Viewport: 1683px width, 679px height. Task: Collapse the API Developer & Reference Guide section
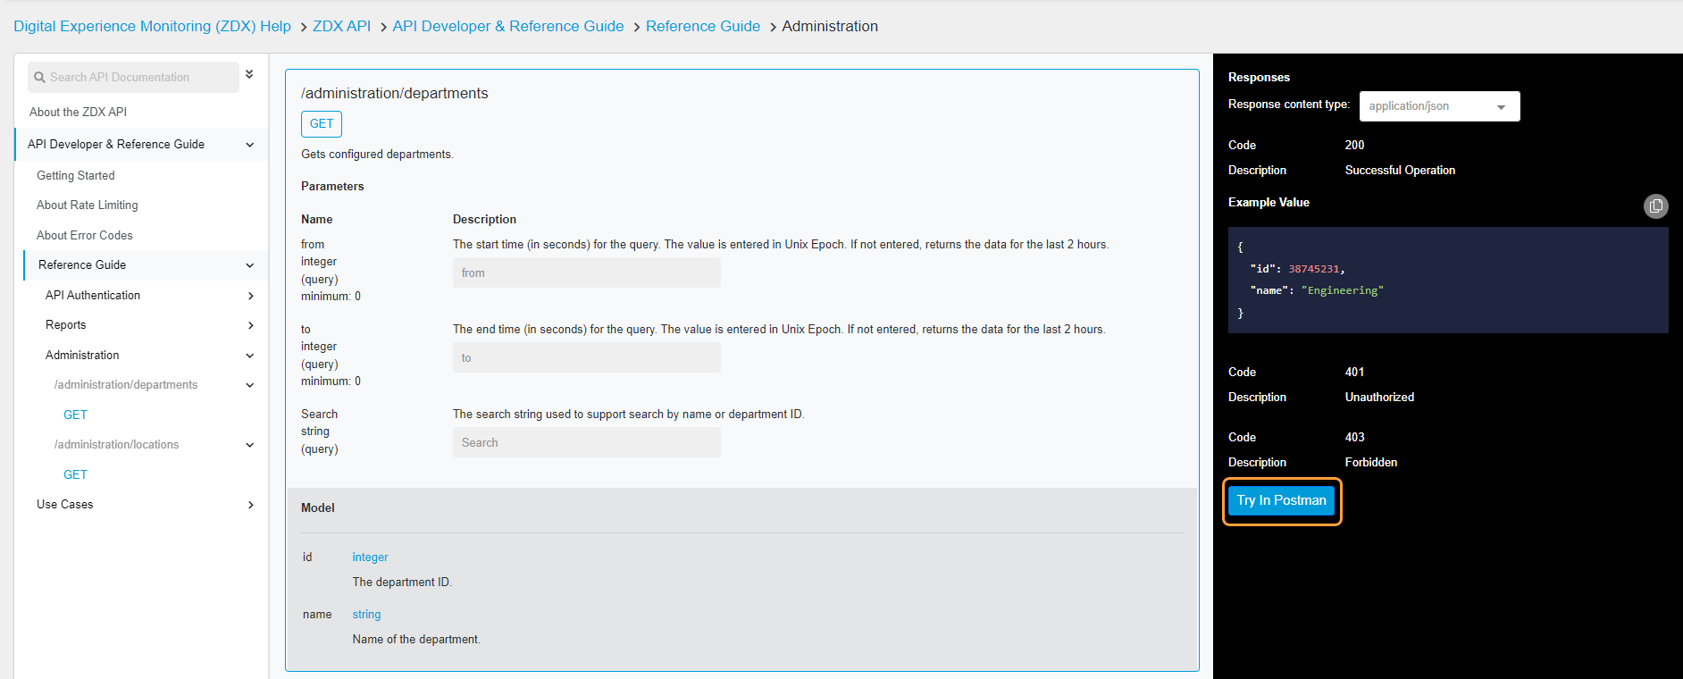pos(250,145)
